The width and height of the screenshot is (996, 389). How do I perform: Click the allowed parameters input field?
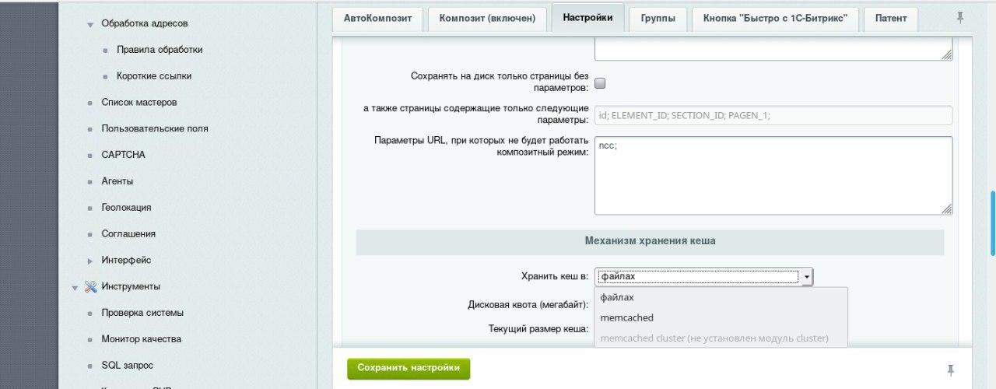click(773, 115)
